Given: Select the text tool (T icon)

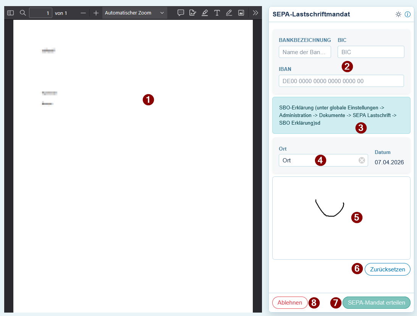Looking at the screenshot, I should pos(217,13).
